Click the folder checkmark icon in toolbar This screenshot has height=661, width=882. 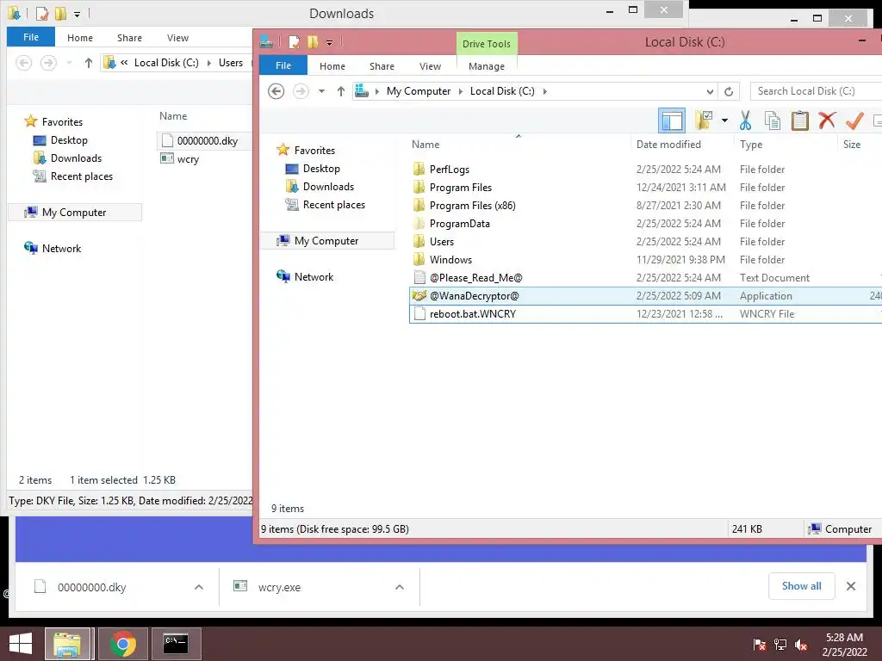(x=704, y=120)
